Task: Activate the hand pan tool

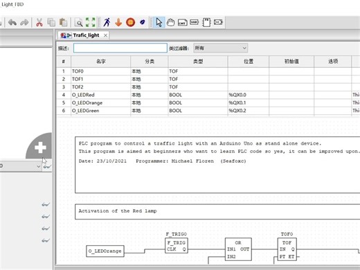Action: point(170,22)
